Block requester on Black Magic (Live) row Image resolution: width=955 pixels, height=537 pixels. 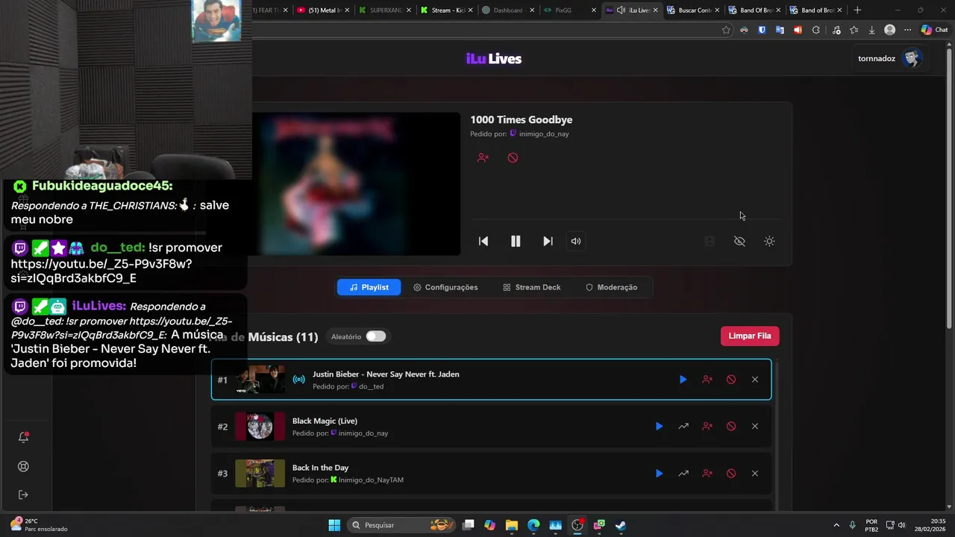point(707,427)
